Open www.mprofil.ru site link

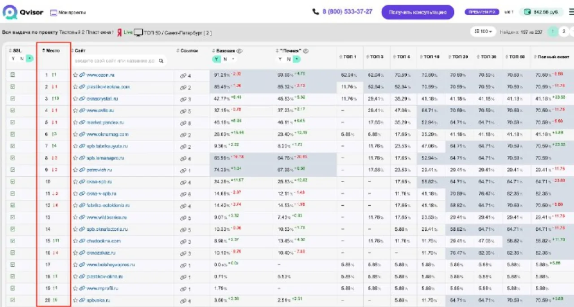(102, 288)
